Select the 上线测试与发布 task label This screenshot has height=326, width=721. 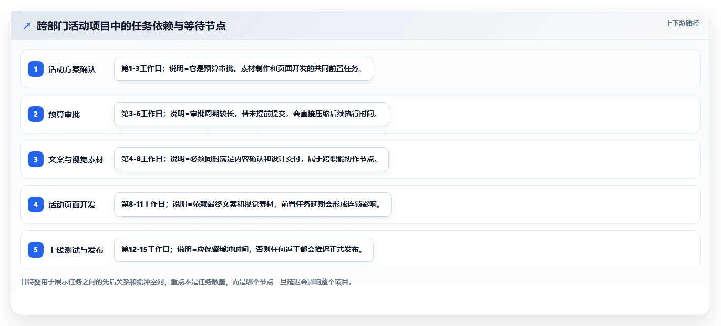pos(76,250)
